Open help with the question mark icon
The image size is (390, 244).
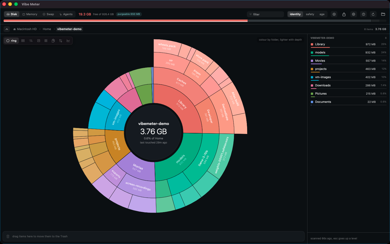(363, 14)
